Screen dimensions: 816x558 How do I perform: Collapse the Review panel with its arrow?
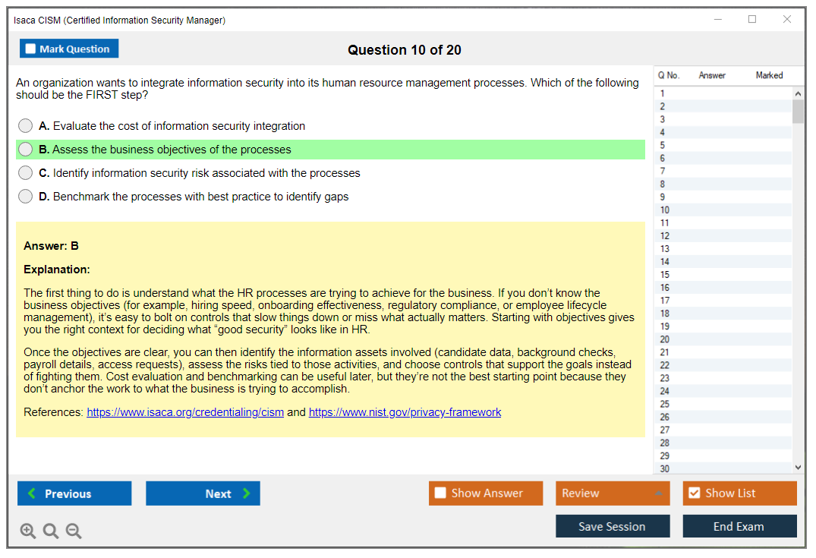click(660, 493)
